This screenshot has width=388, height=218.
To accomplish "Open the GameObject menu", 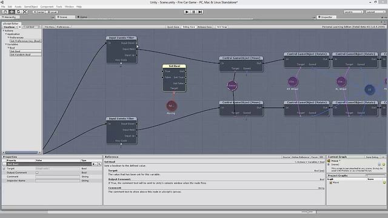I will coord(31,7).
